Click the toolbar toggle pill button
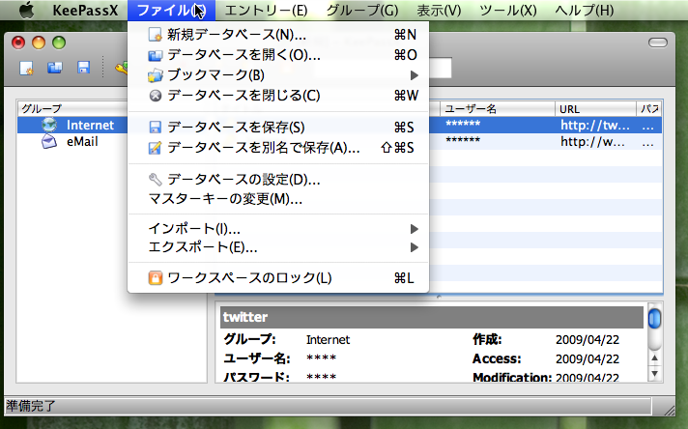The width and height of the screenshot is (688, 429). pyautogui.click(x=658, y=43)
